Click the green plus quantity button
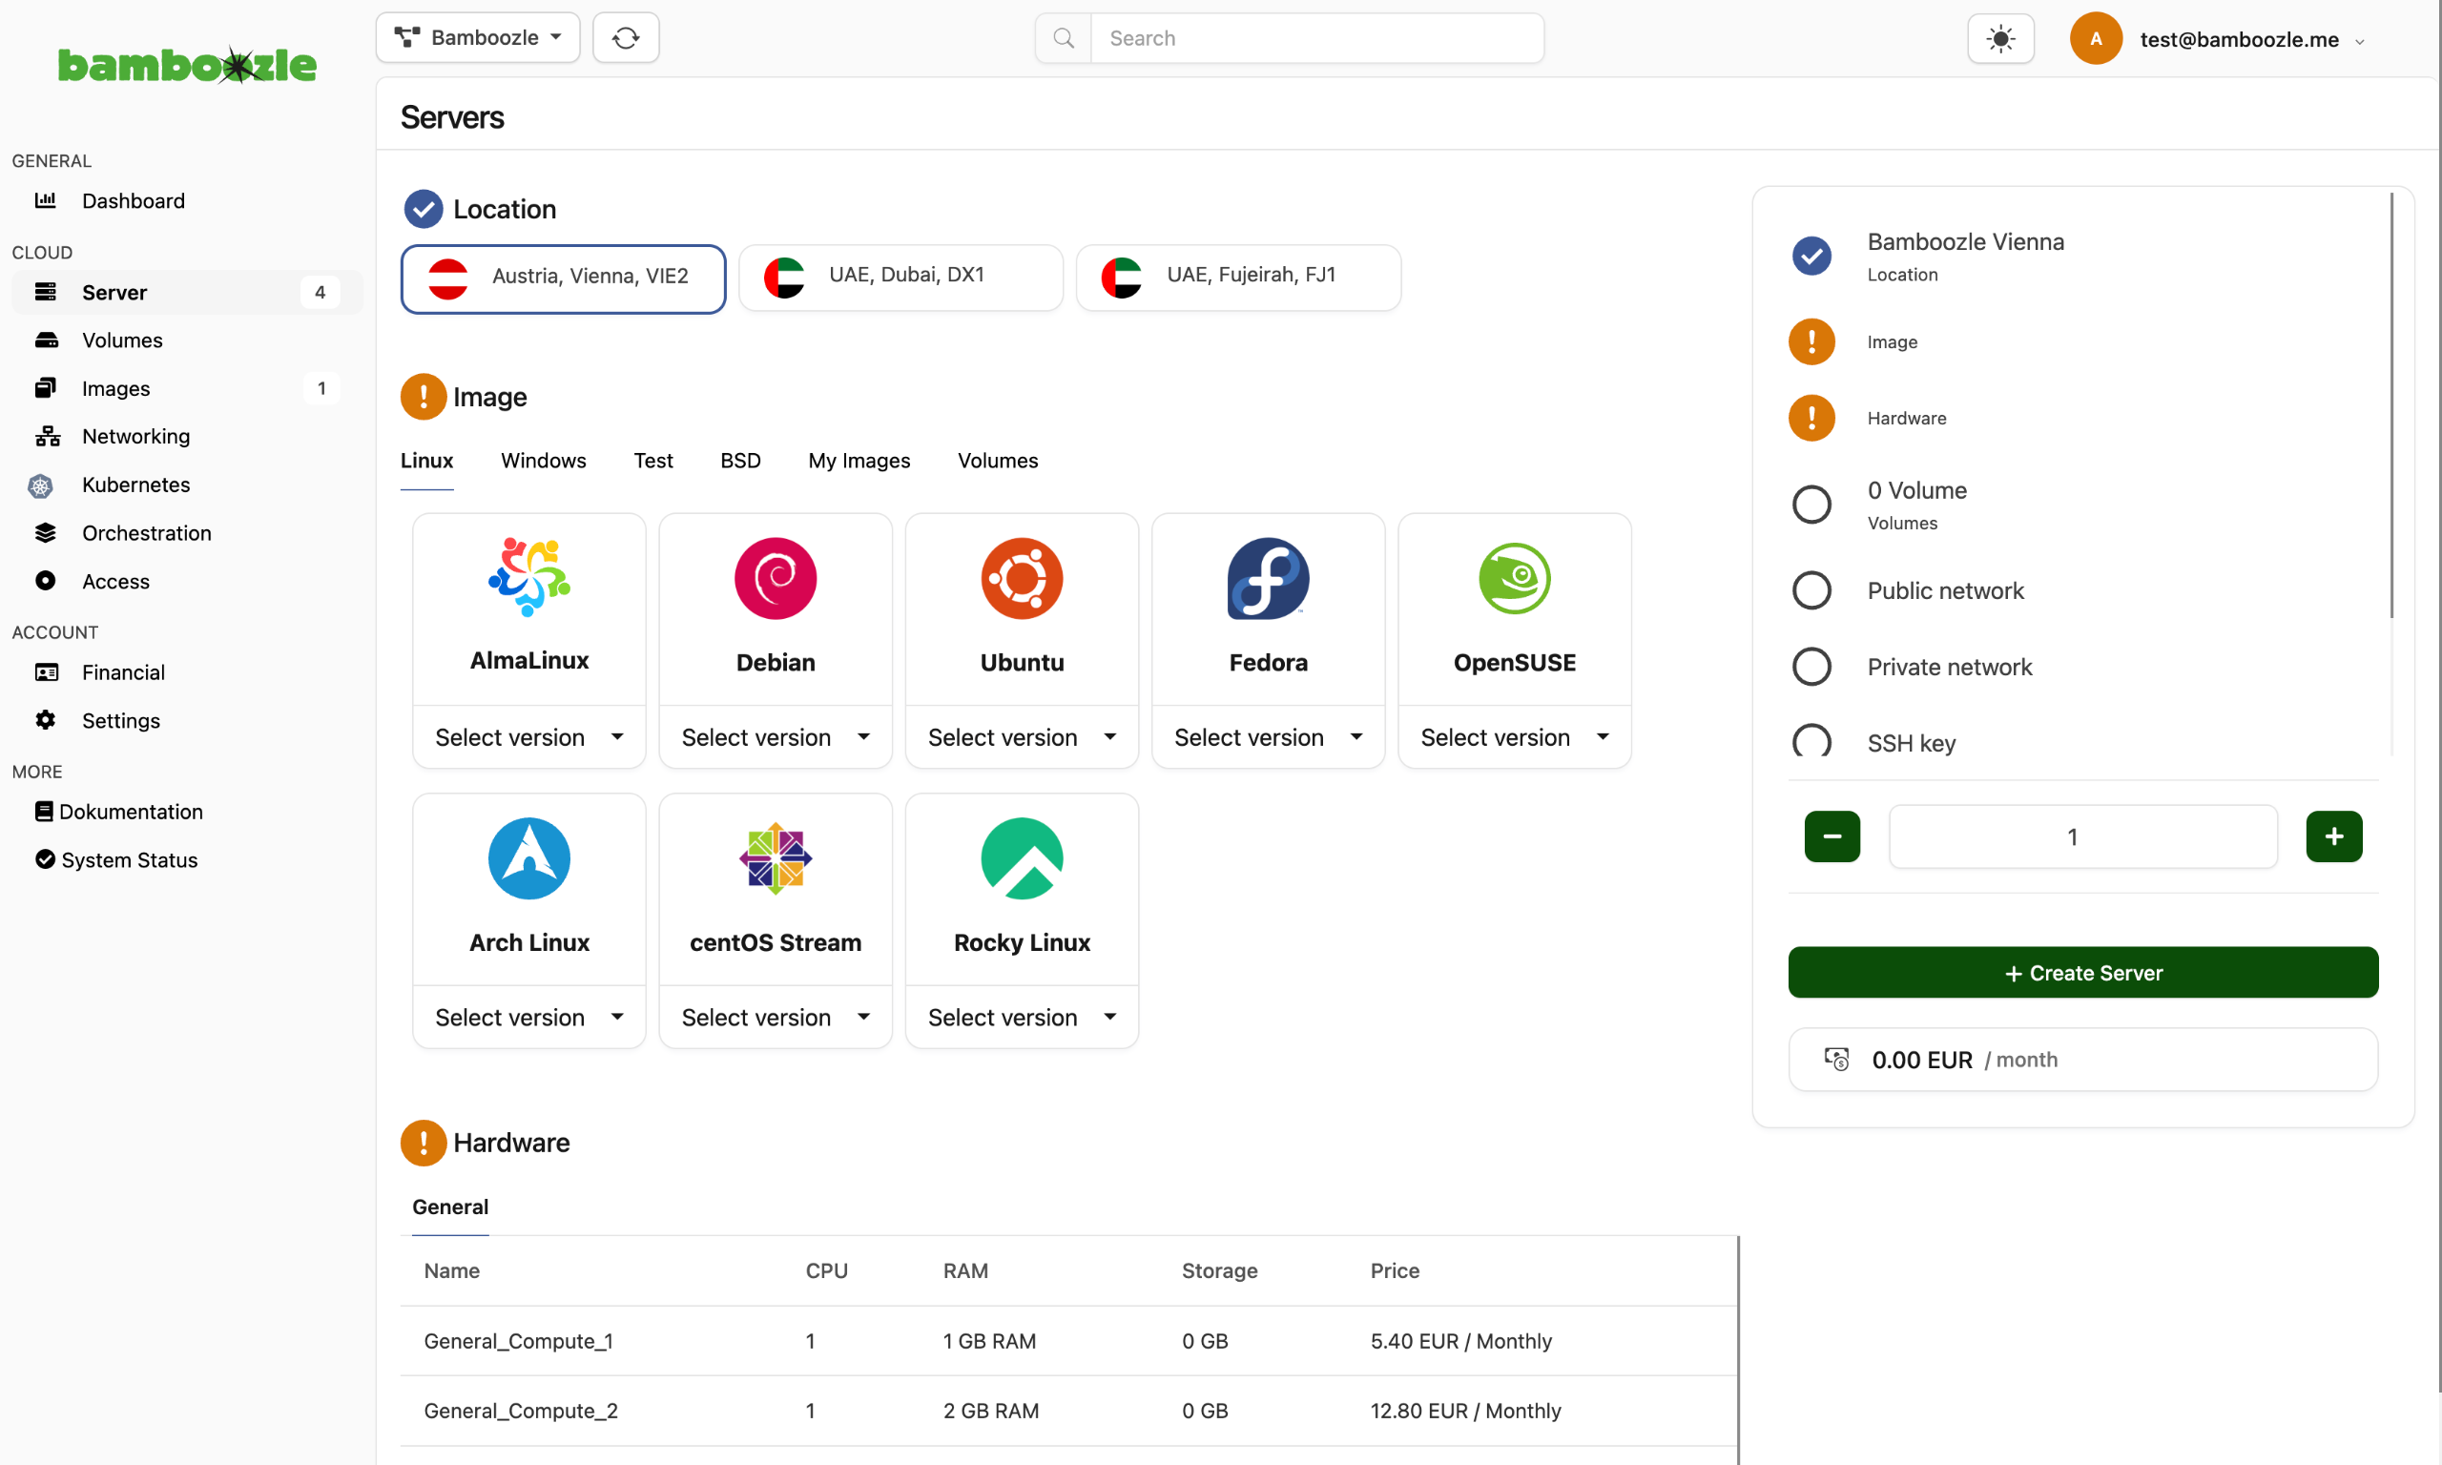Viewport: 2442px width, 1465px height. pyautogui.click(x=2333, y=837)
